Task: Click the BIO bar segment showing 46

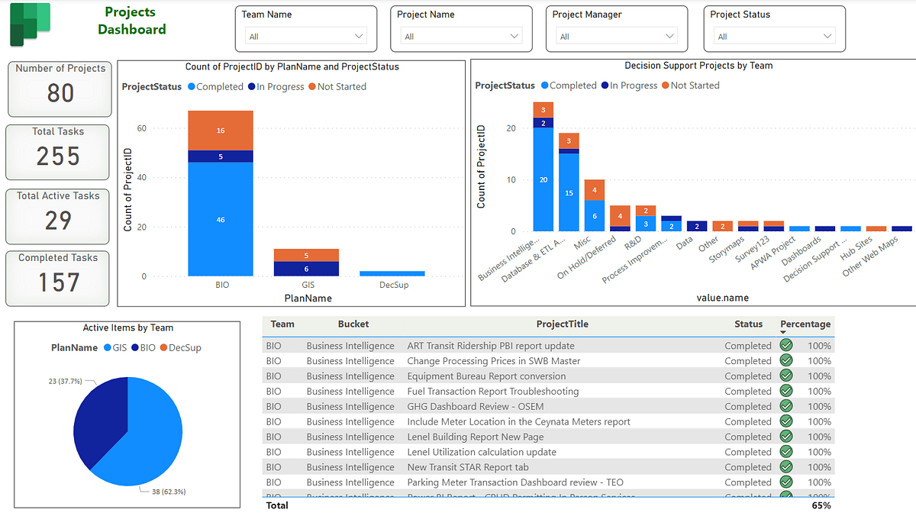Action: pos(221,220)
